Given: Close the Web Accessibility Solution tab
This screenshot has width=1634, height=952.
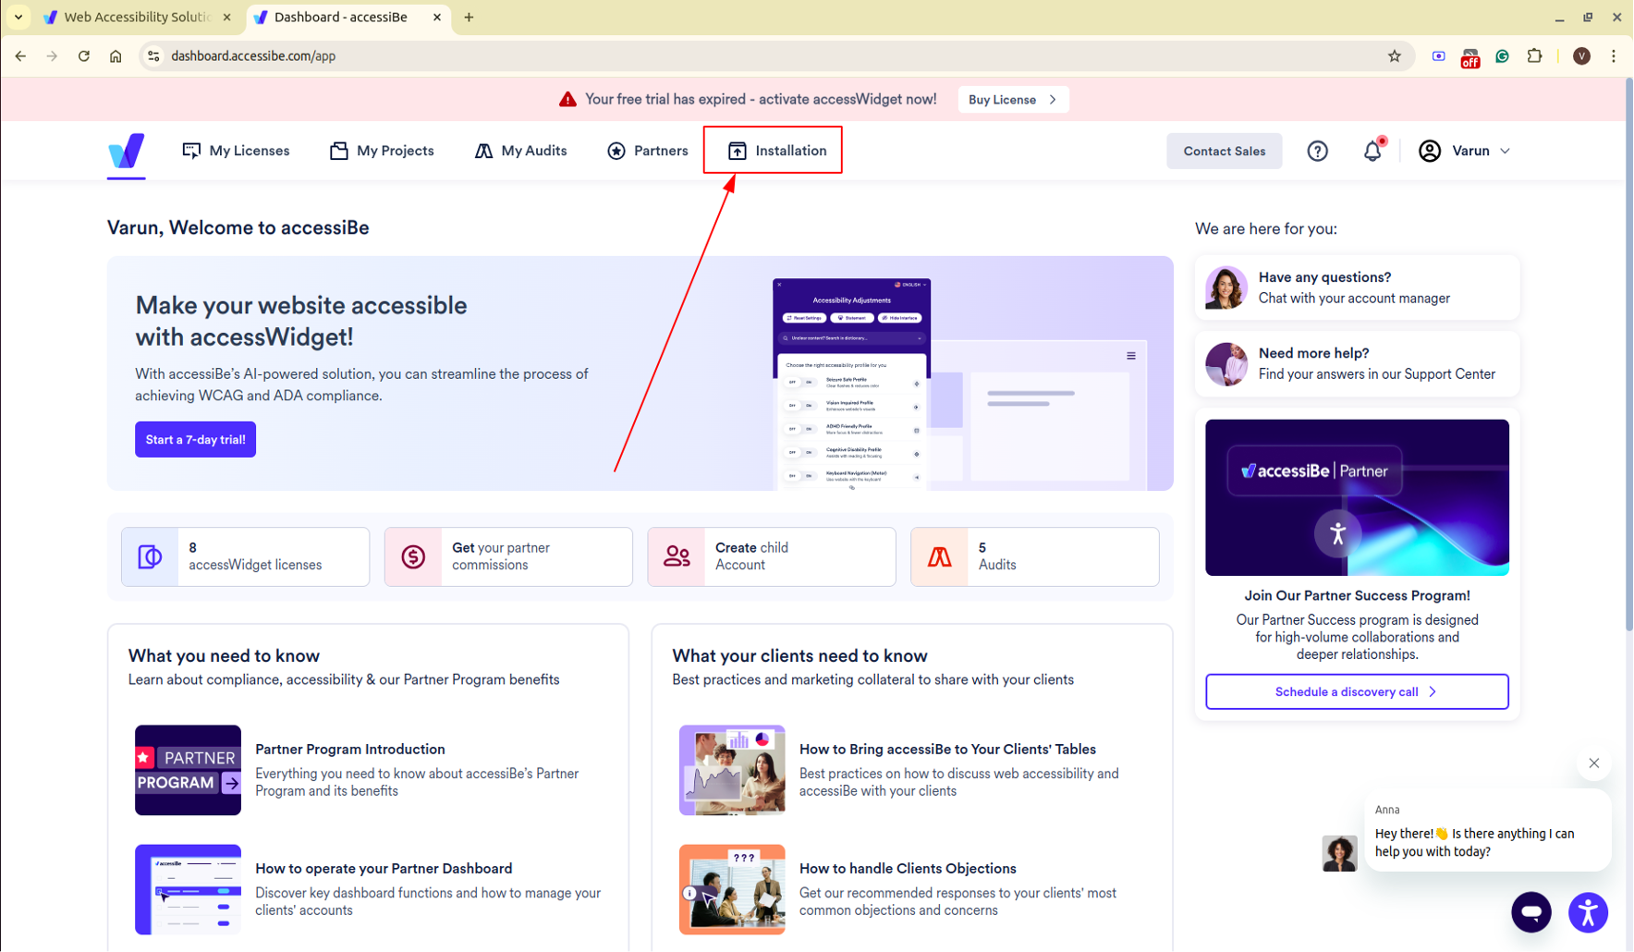Looking at the screenshot, I should click(226, 18).
